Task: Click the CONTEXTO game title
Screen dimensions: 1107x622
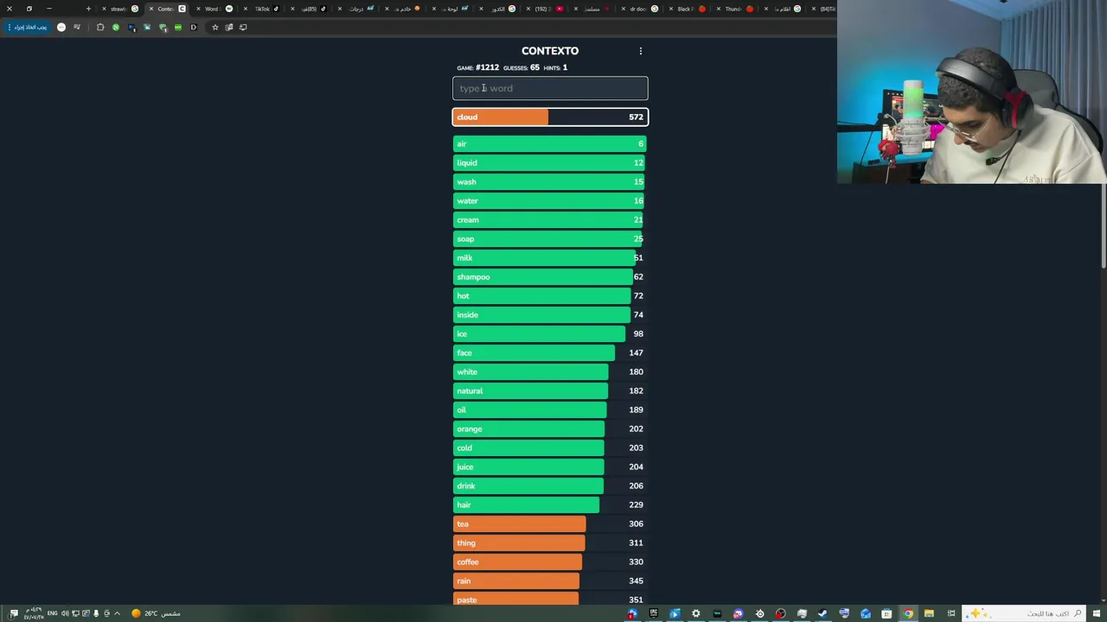Action: tap(550, 51)
